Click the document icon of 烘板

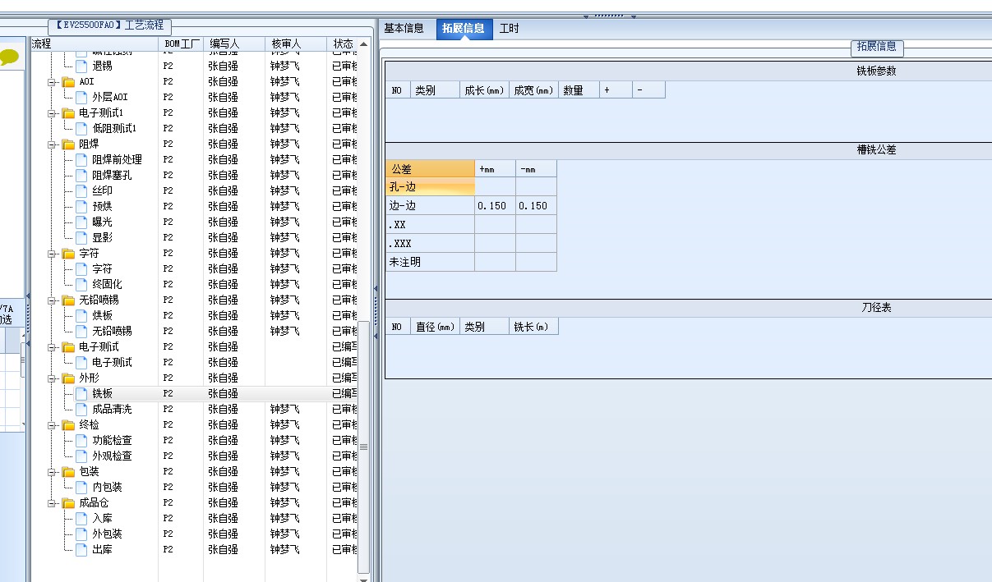[x=81, y=315]
